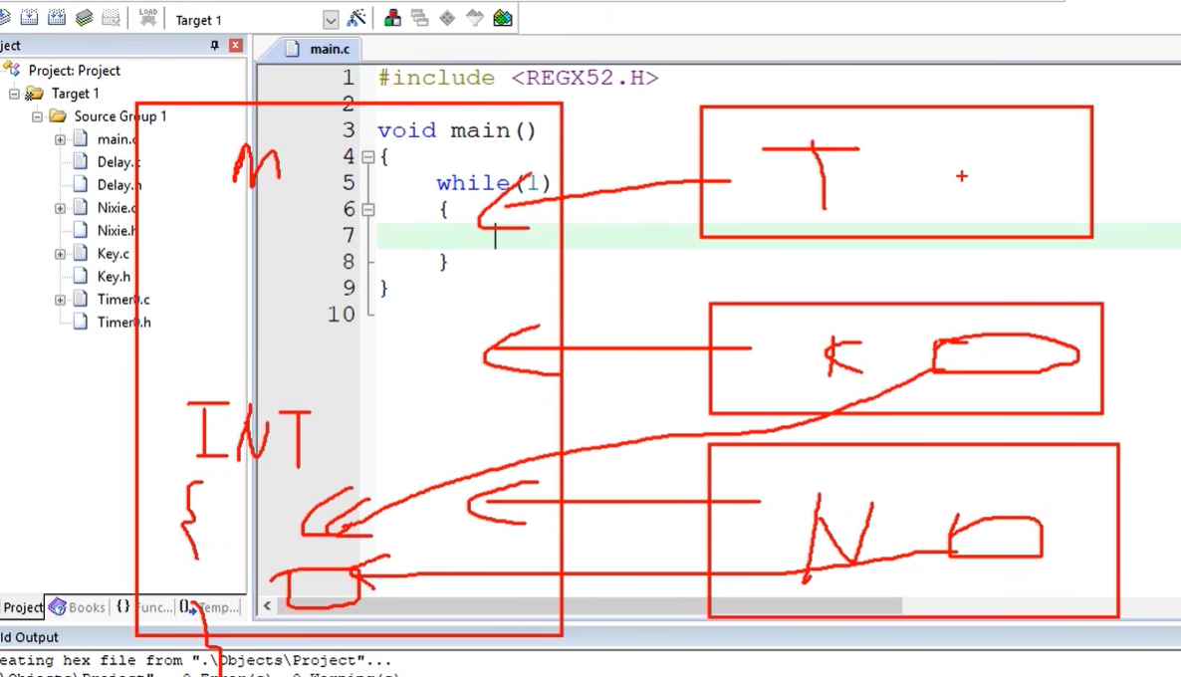Expand the Nixie.c file node
Image resolution: width=1181 pixels, height=677 pixels.
click(x=61, y=208)
